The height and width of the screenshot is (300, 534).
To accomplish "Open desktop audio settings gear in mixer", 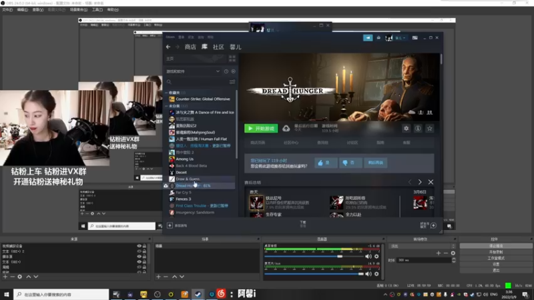I will 376,257.
